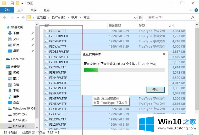The height and width of the screenshot is (135, 199).
Task: Click the properties checkmark icon in title bar
Action: pyautogui.click(x=12, y=3)
